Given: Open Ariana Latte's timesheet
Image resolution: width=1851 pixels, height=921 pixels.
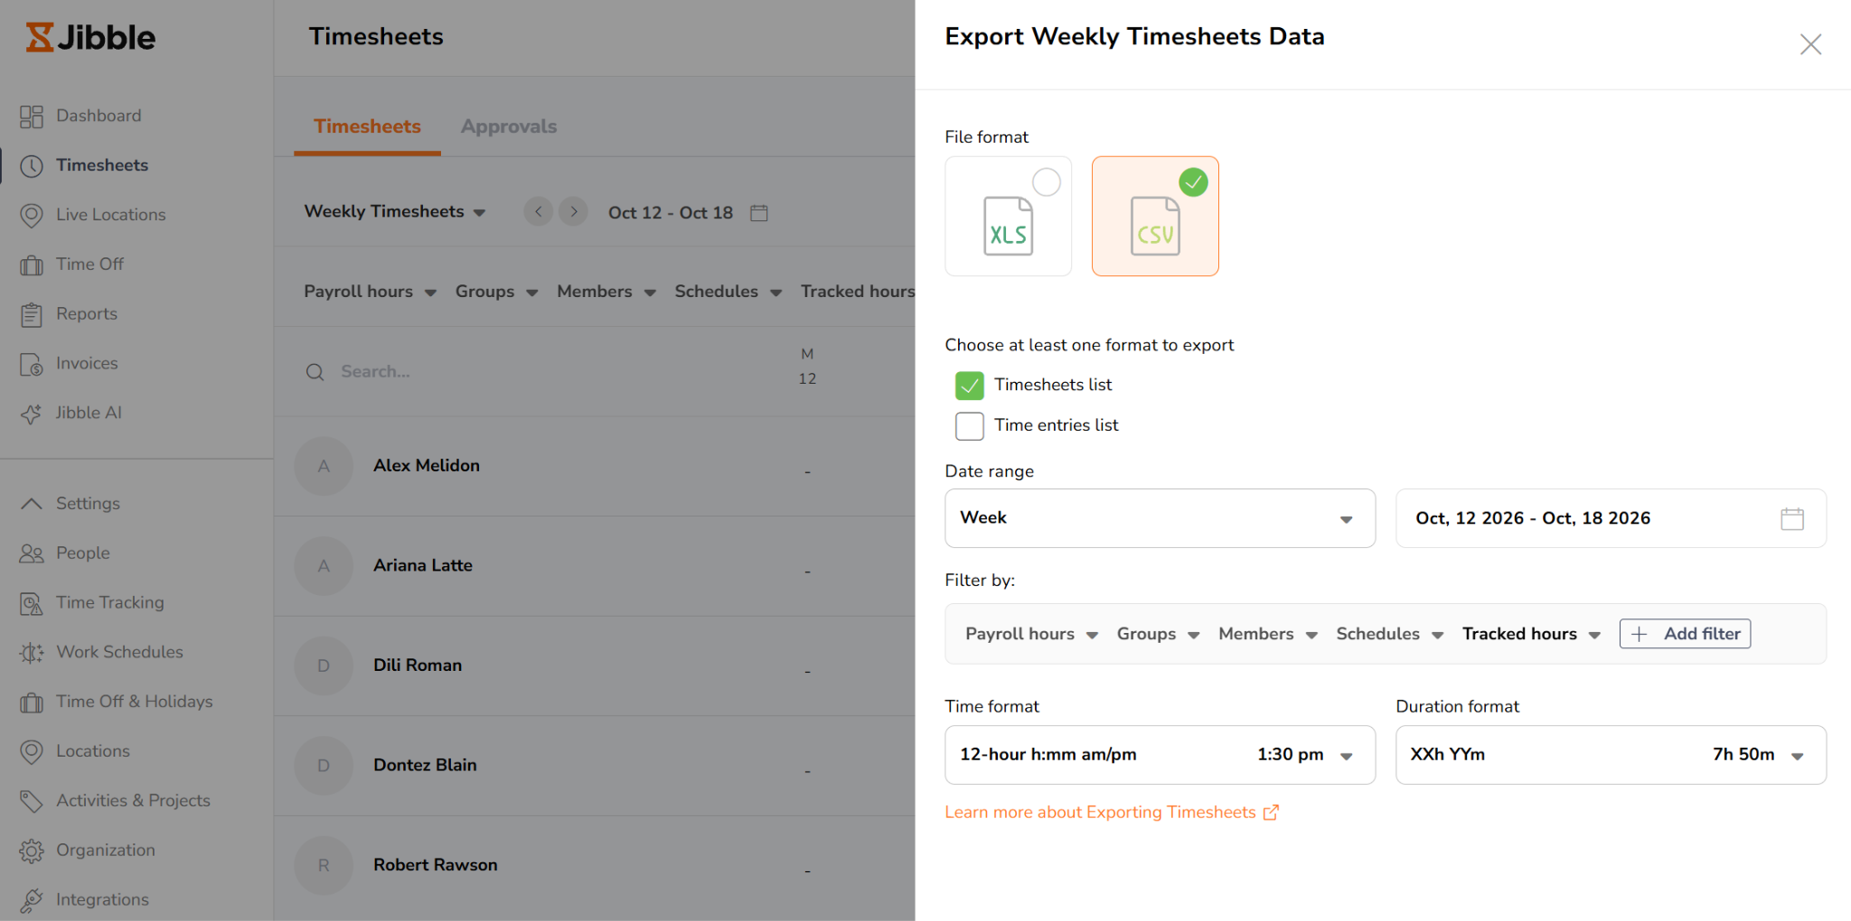Looking at the screenshot, I should pyautogui.click(x=423, y=565).
